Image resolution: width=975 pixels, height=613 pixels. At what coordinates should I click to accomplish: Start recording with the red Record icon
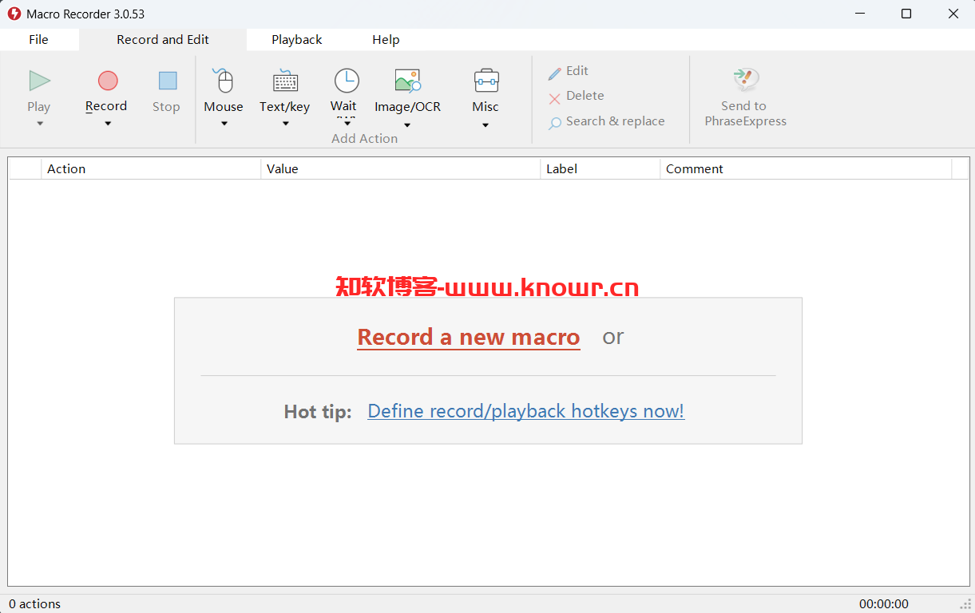108,81
